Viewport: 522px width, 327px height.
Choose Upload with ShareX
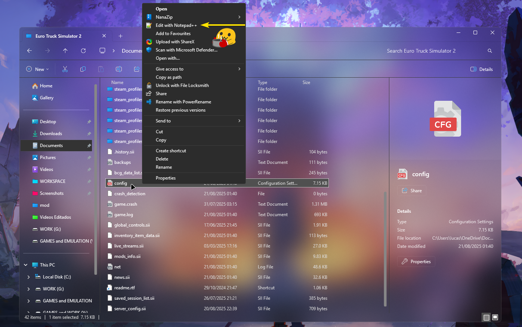pos(194,42)
